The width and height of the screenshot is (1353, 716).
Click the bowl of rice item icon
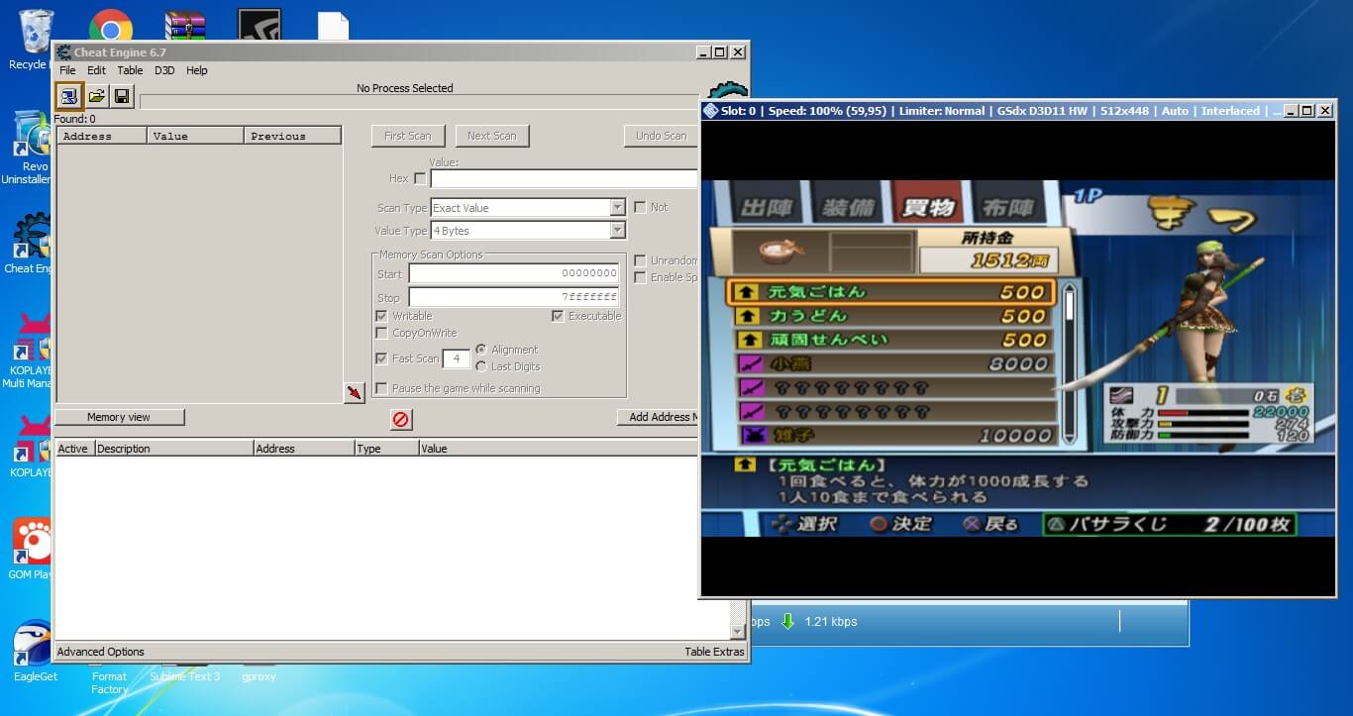(x=782, y=251)
